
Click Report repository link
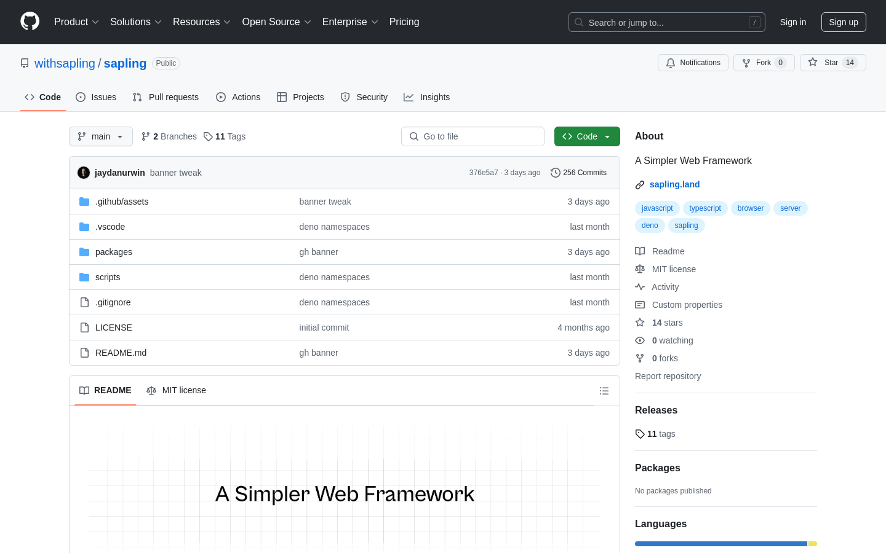click(x=668, y=376)
